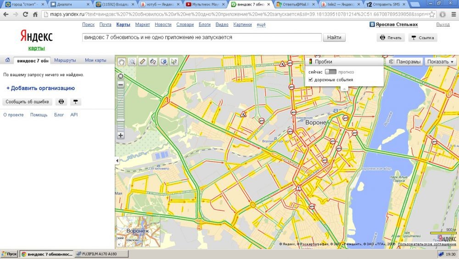Screen dimensions: 459x259
Task: Click the zoom in plus button
Action: [121, 135]
